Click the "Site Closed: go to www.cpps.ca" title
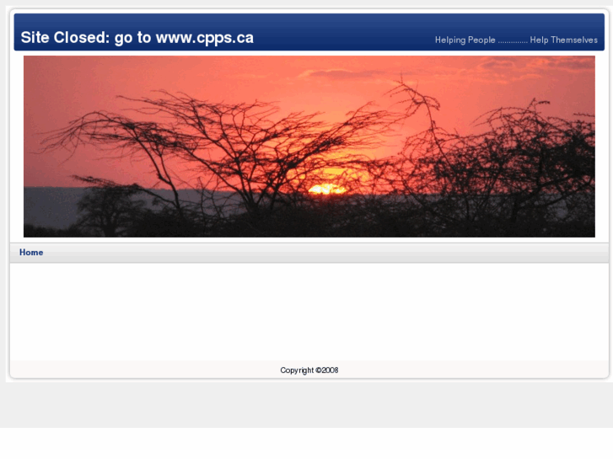The width and height of the screenshot is (613, 459). tap(137, 38)
